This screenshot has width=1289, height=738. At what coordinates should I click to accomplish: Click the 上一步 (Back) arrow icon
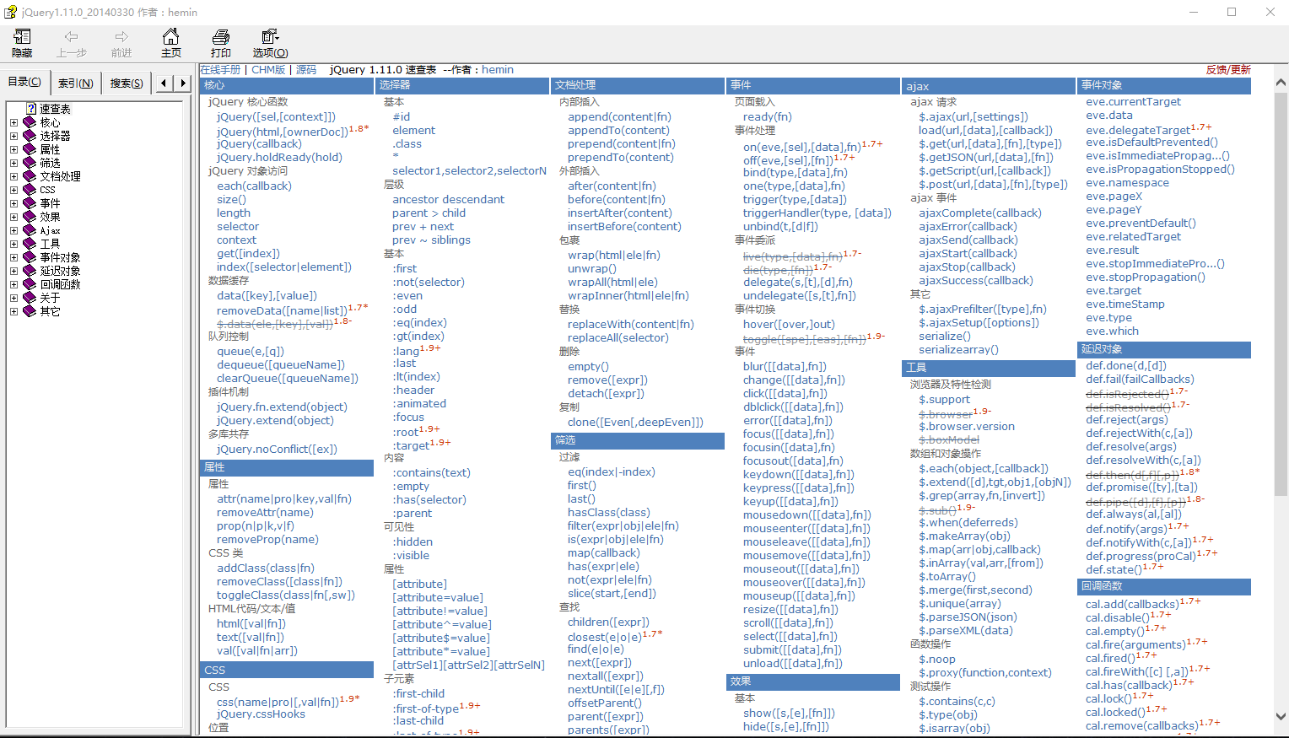[72, 37]
